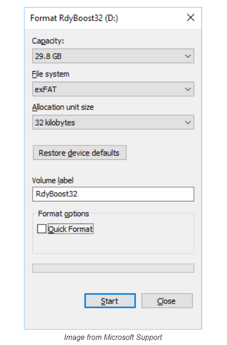Close the Format dialog with the X icon

[191, 18]
